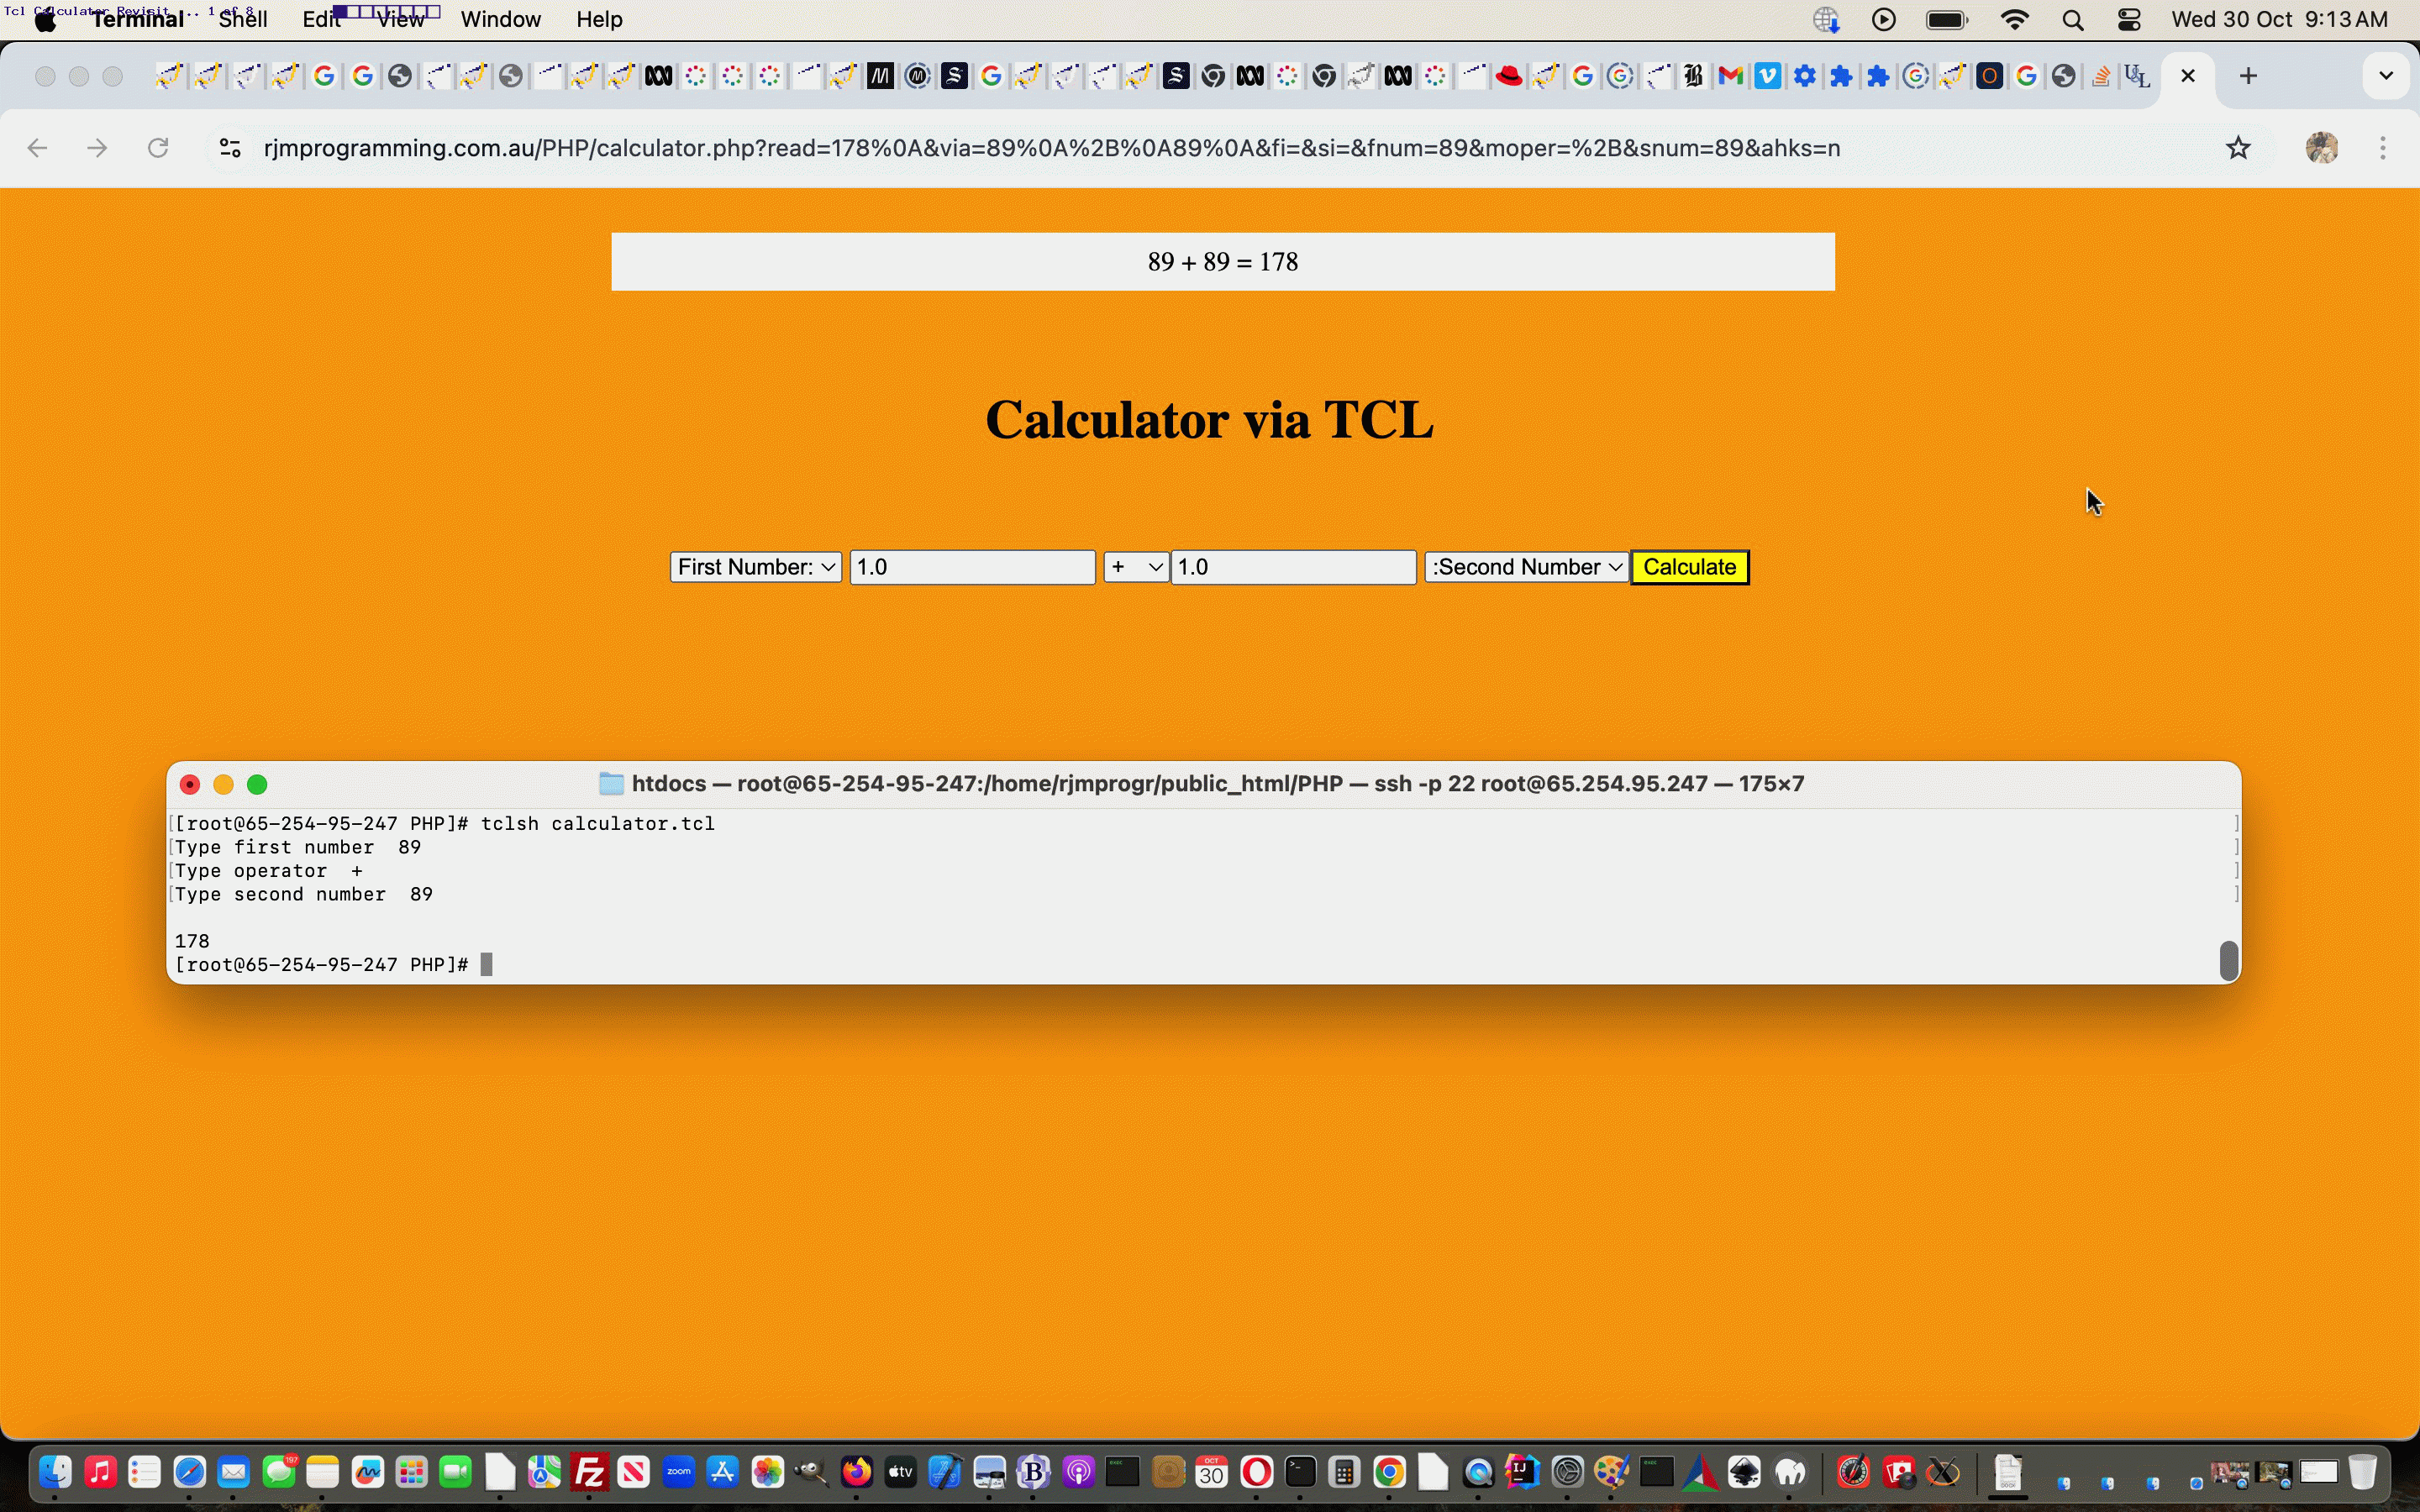Click the address bar URL
This screenshot has width=2420, height=1512.
[x=1051, y=148]
